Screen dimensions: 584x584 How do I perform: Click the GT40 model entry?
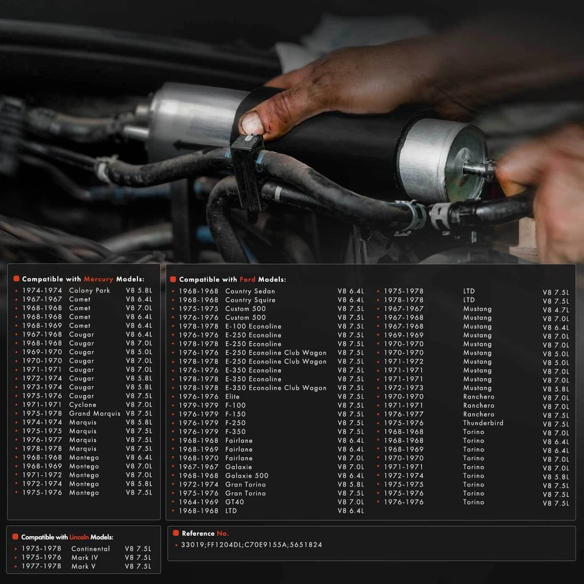coord(235,502)
